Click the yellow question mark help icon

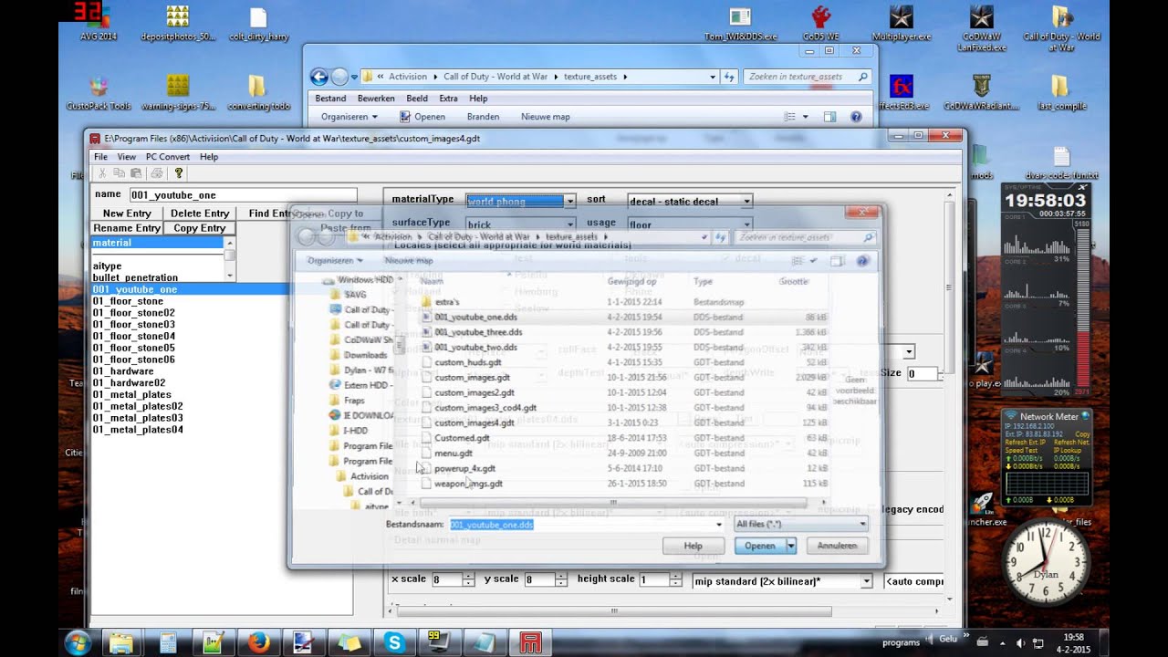[x=179, y=173]
